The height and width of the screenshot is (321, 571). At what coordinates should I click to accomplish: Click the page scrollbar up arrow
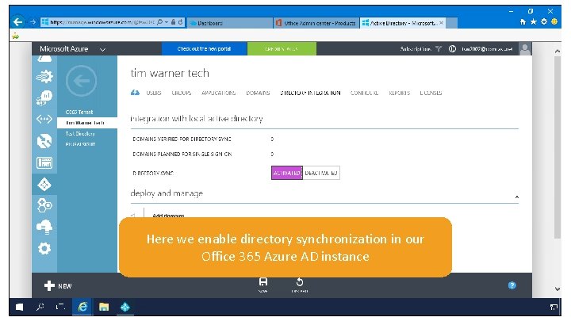[x=558, y=52]
